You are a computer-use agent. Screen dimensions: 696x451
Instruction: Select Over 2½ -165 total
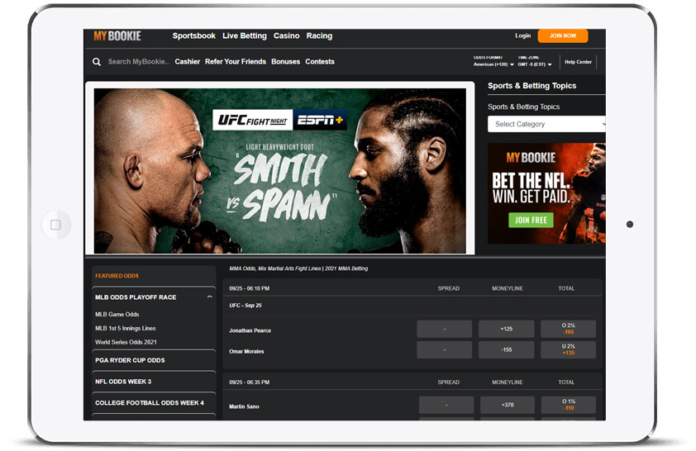coord(568,329)
